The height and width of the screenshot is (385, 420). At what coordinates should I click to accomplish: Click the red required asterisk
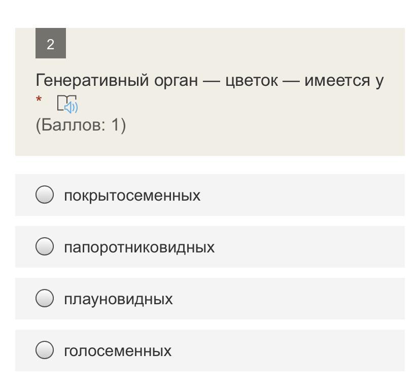(x=39, y=100)
